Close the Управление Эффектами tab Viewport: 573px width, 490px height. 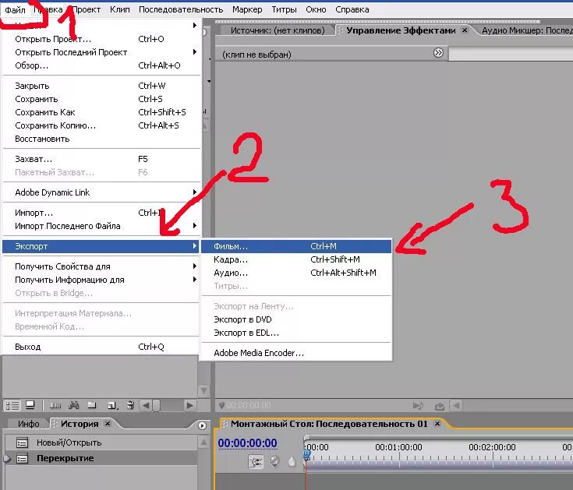465,30
